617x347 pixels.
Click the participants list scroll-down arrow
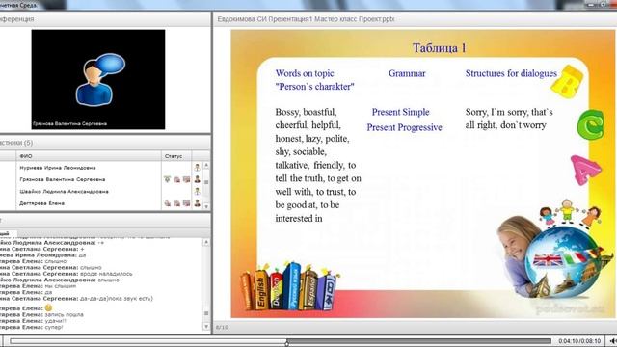pos(206,206)
